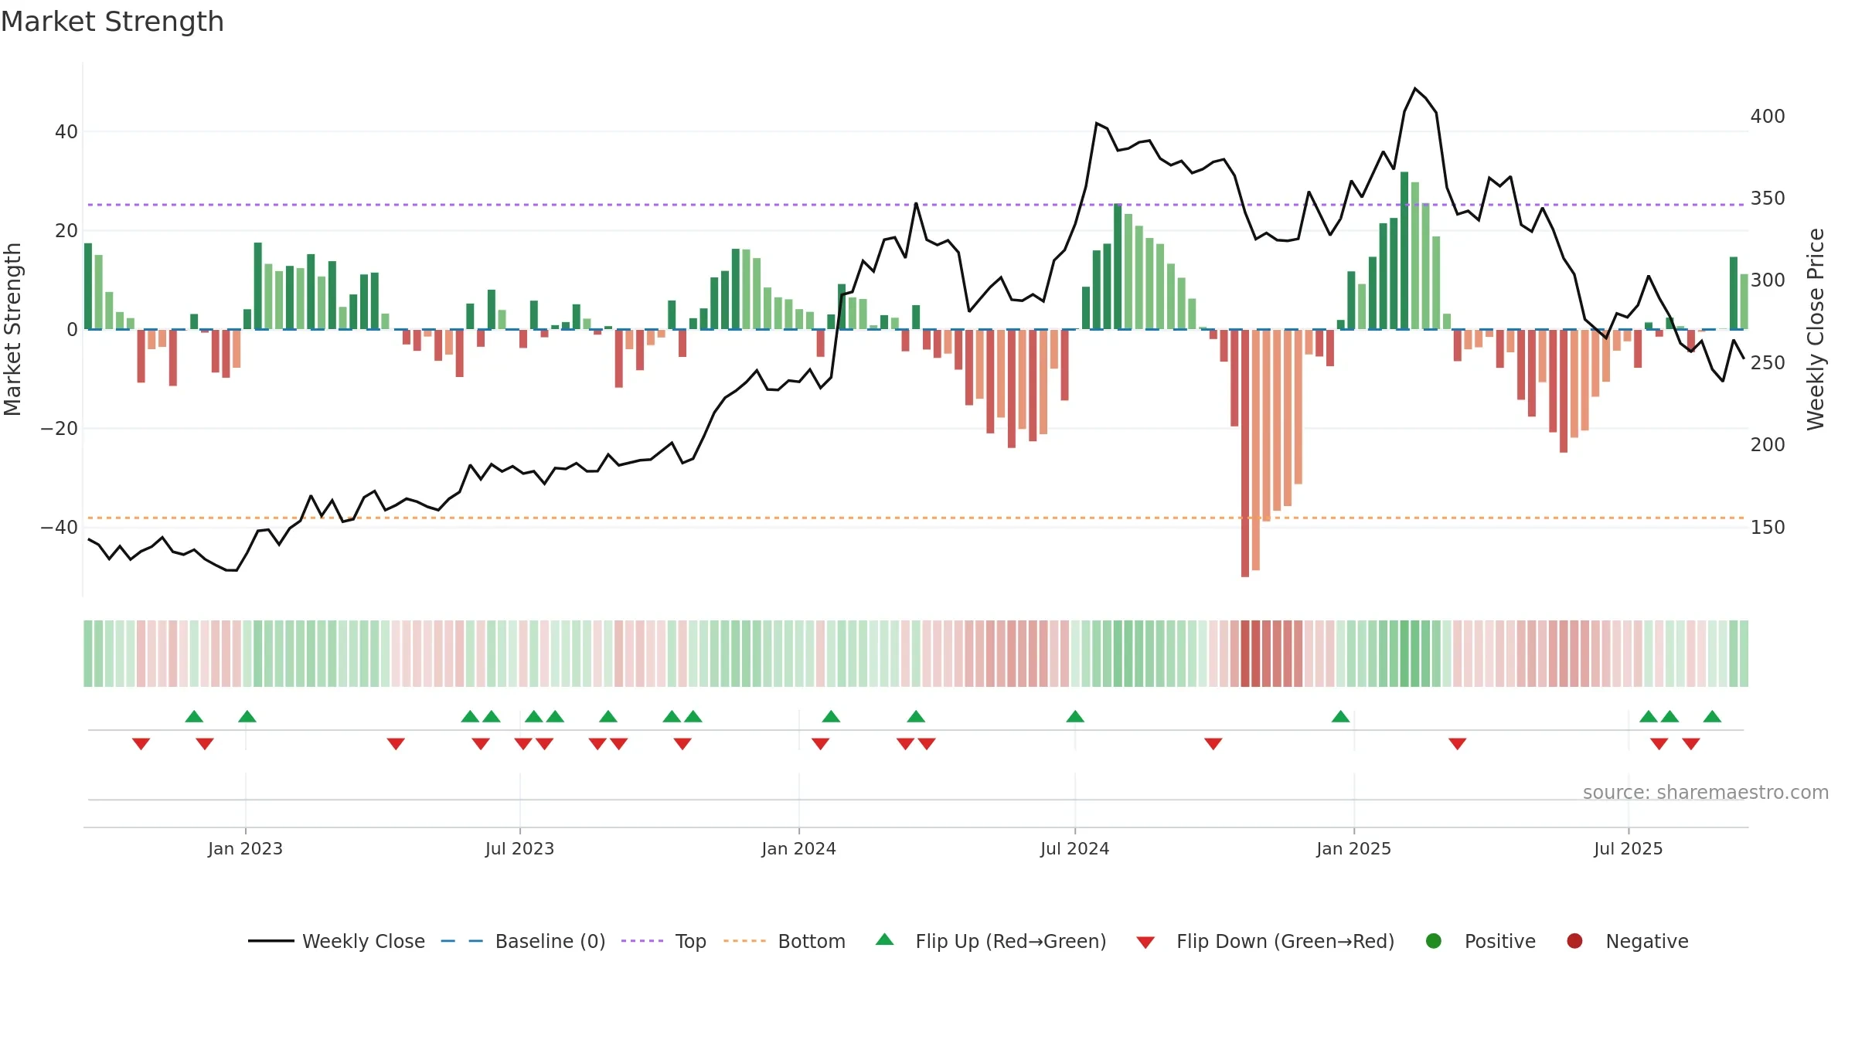Image resolution: width=1855 pixels, height=1043 pixels.
Task: Click the Negative legend label
Action: tap(1646, 941)
